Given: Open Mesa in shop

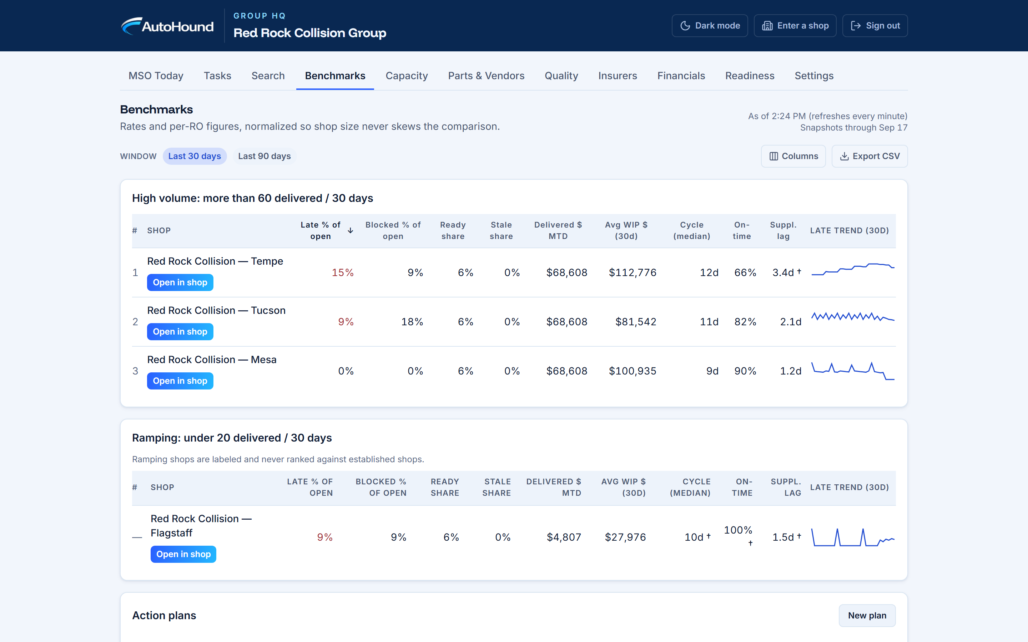Looking at the screenshot, I should tap(180, 381).
